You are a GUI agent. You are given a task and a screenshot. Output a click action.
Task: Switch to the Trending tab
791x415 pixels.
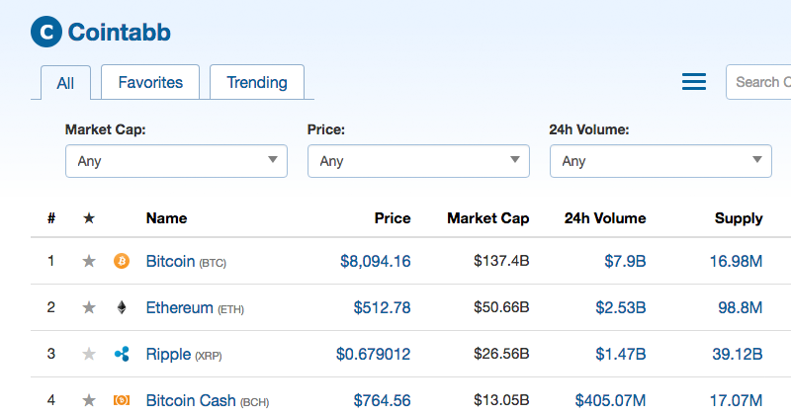257,82
